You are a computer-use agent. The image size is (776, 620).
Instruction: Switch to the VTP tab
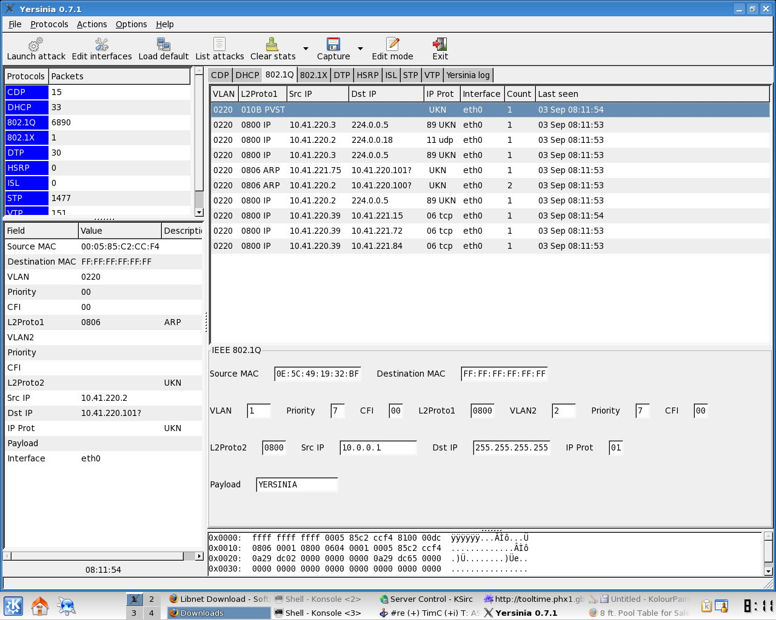432,75
